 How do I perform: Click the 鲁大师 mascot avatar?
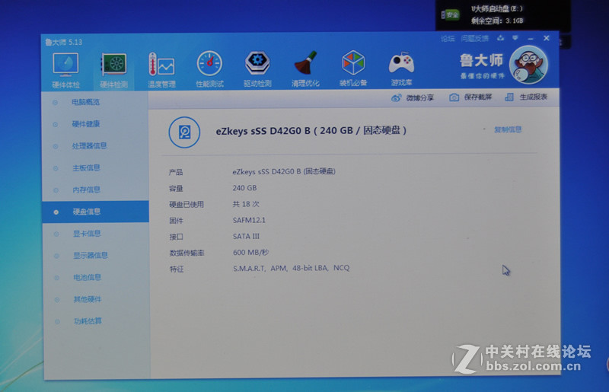[x=528, y=65]
